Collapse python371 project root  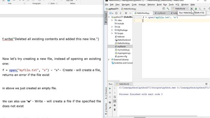tap(109, 17)
